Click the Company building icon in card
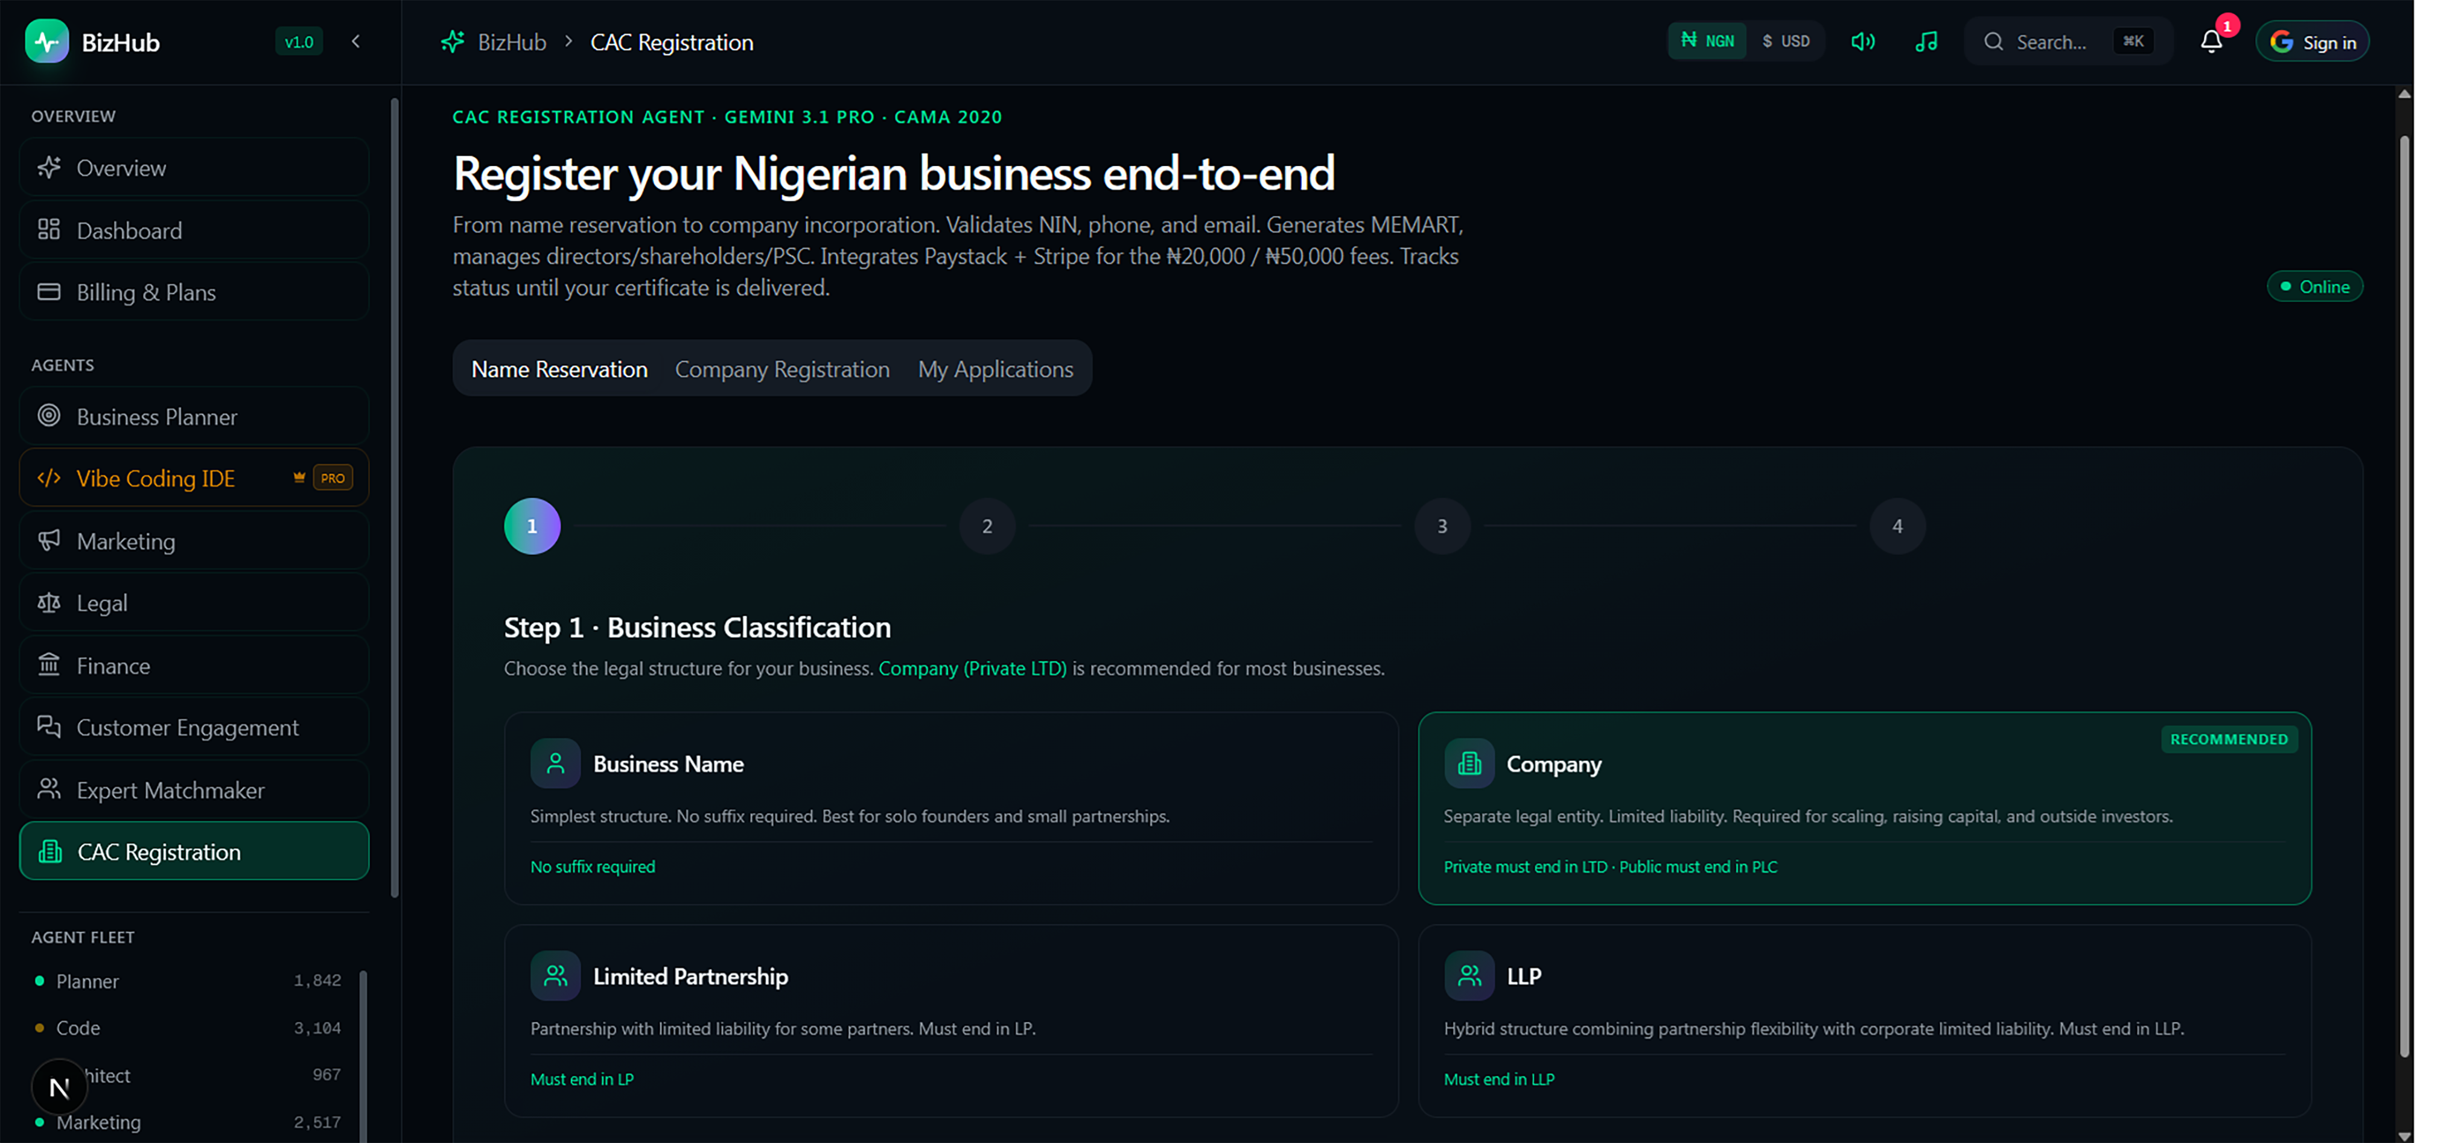The image size is (2438, 1143). (x=1469, y=763)
